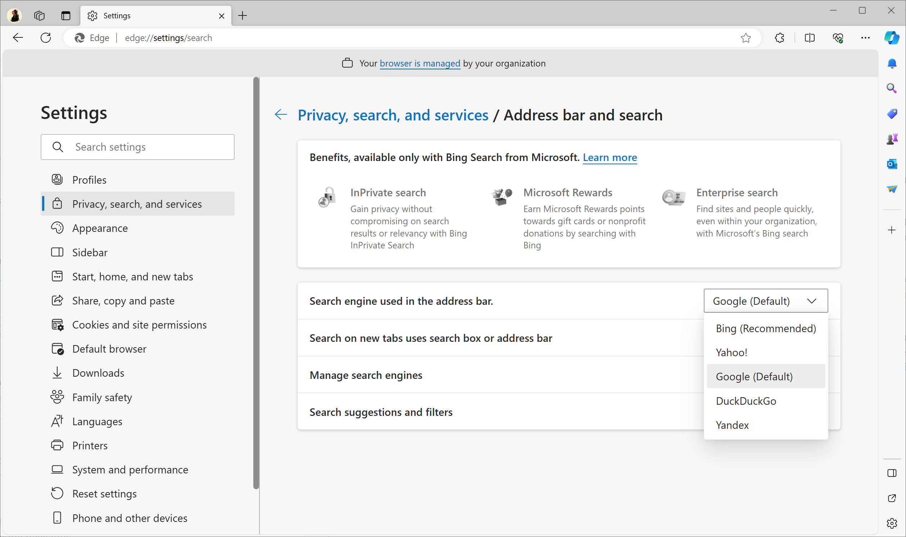This screenshot has width=906, height=537.
Task: Select Bing (Recommended) as search engine
Action: [x=765, y=328]
